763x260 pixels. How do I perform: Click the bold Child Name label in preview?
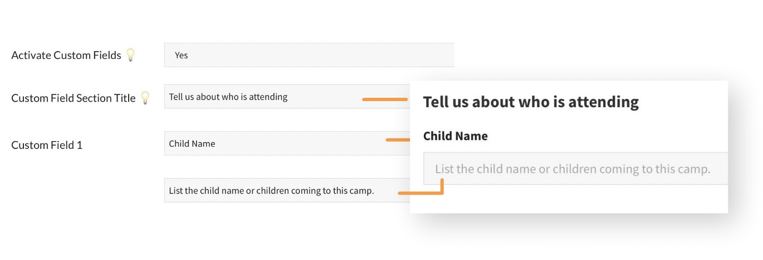click(x=455, y=136)
